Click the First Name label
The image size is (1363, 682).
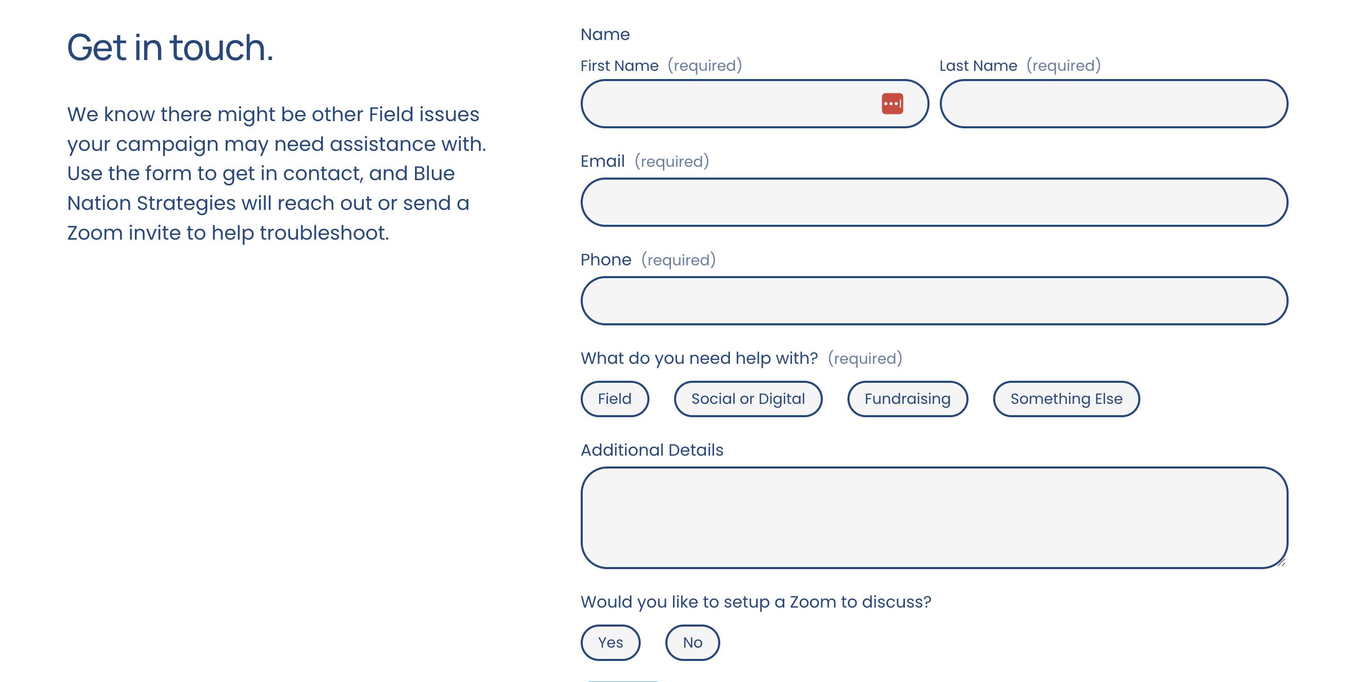click(x=619, y=66)
